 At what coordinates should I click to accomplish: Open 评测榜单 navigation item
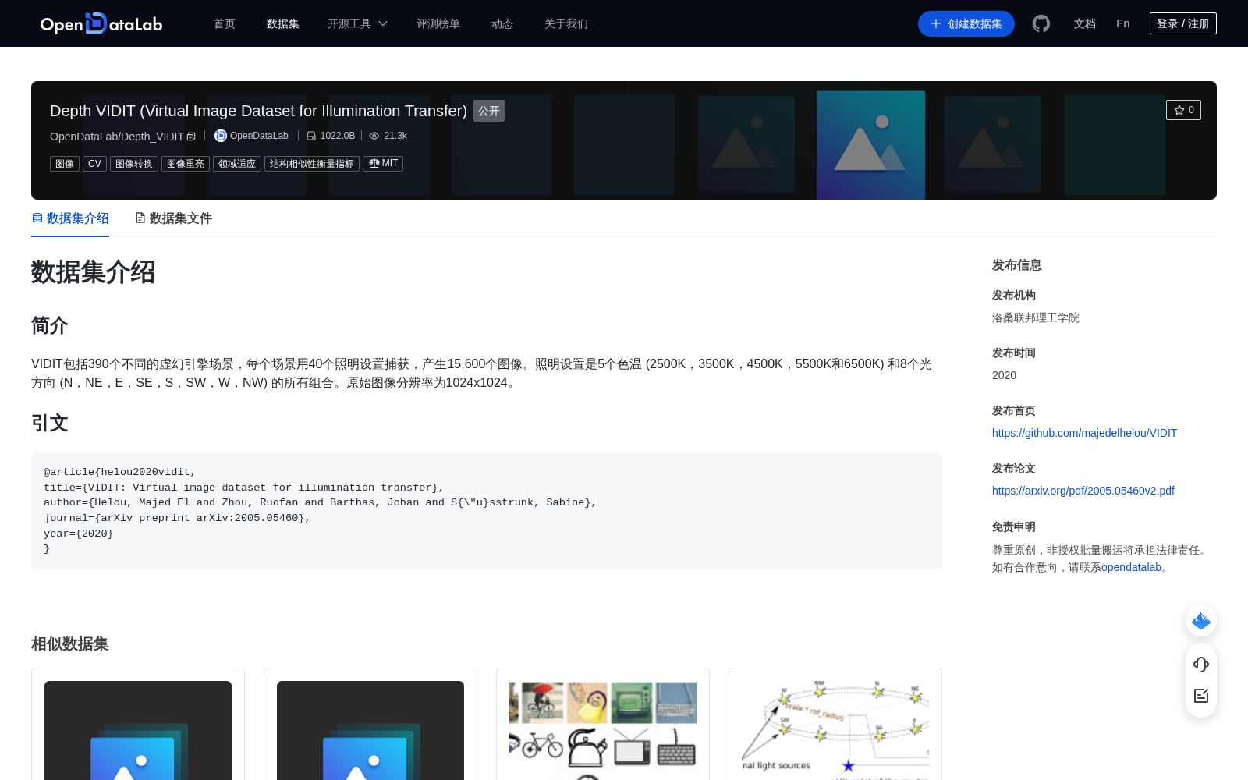(x=438, y=23)
